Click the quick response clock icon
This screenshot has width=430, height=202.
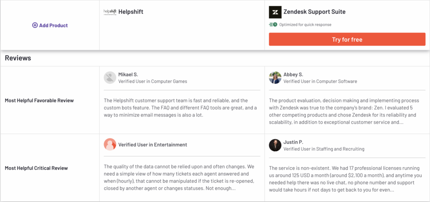point(273,25)
